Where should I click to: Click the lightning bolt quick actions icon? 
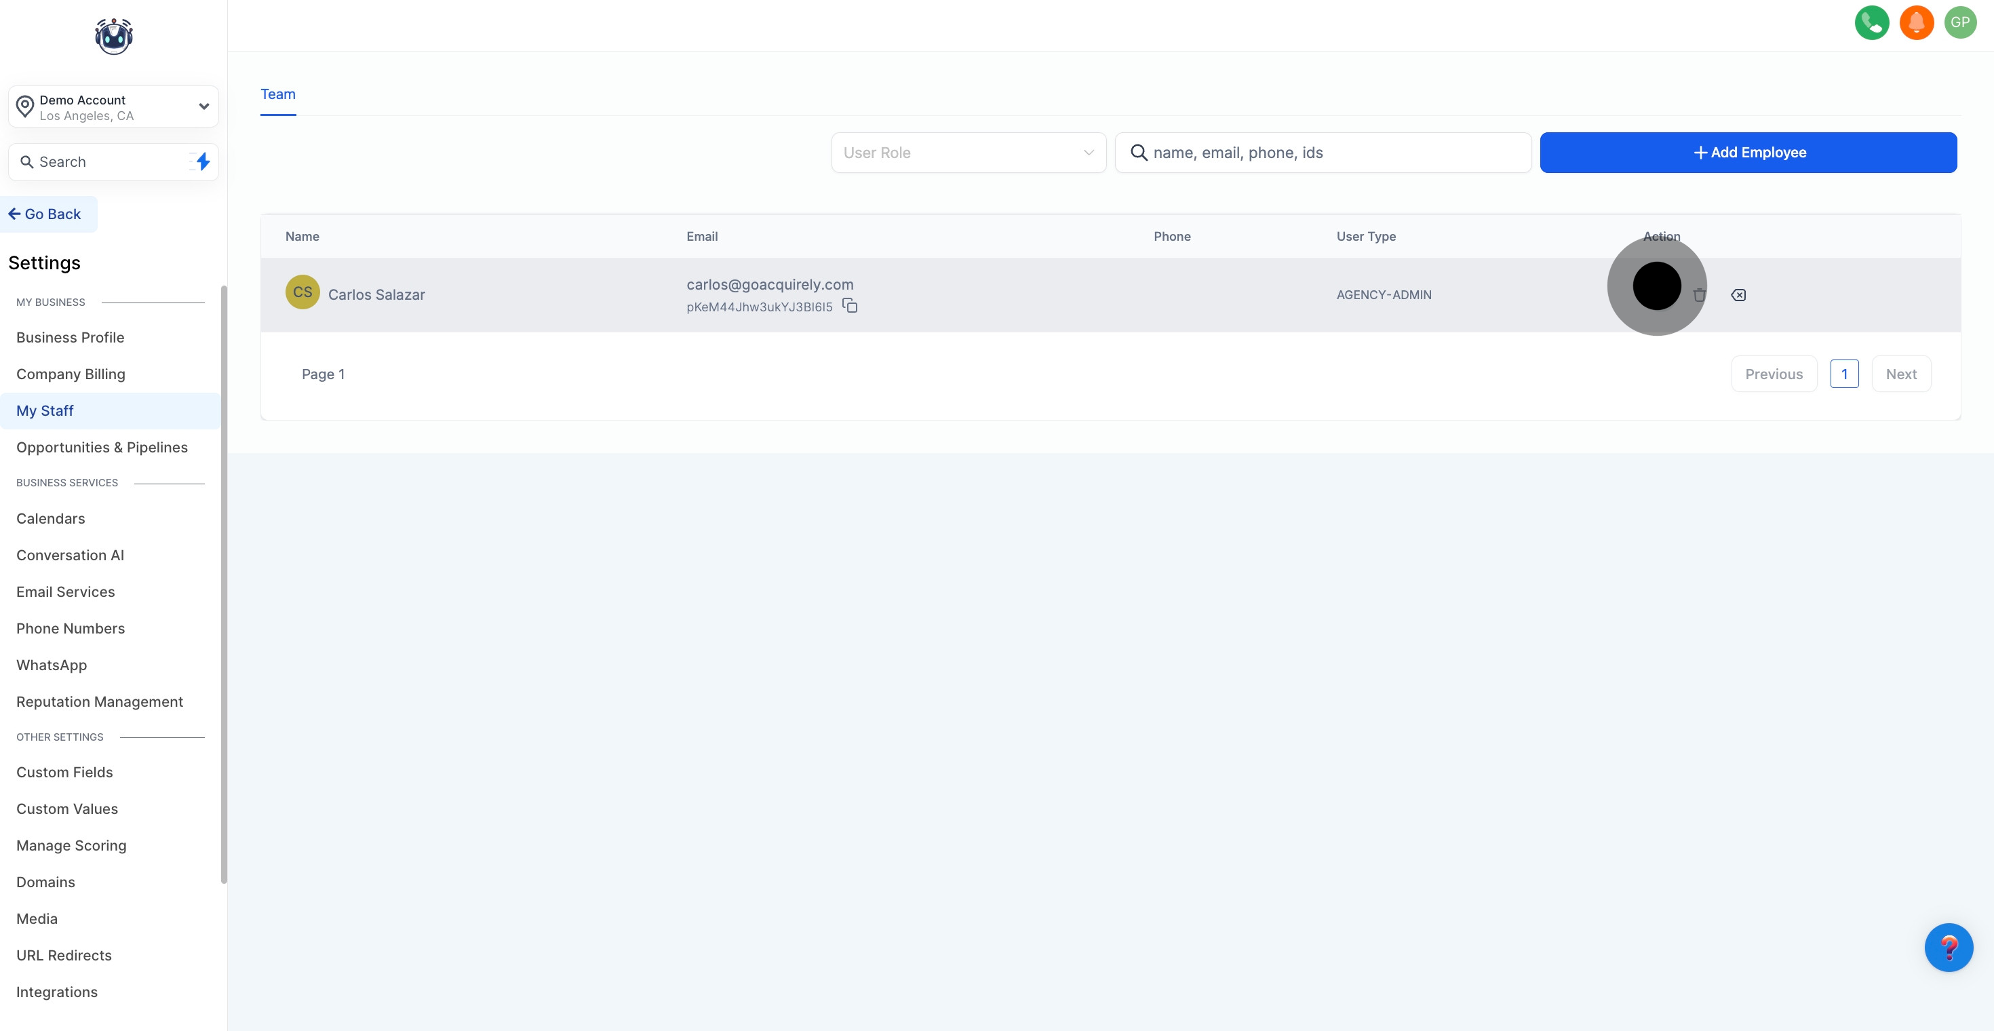[x=202, y=161]
